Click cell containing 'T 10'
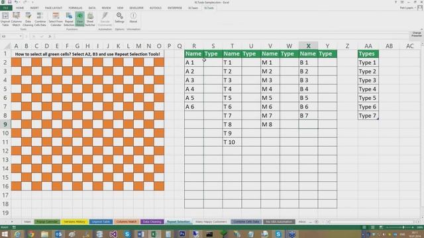 pos(232,142)
